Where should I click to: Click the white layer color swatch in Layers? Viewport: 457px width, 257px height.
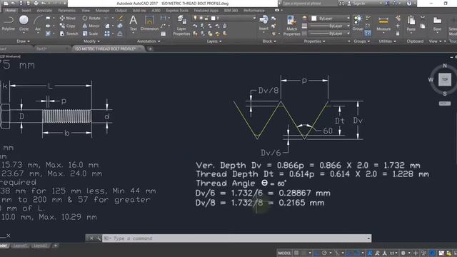click(x=213, y=18)
